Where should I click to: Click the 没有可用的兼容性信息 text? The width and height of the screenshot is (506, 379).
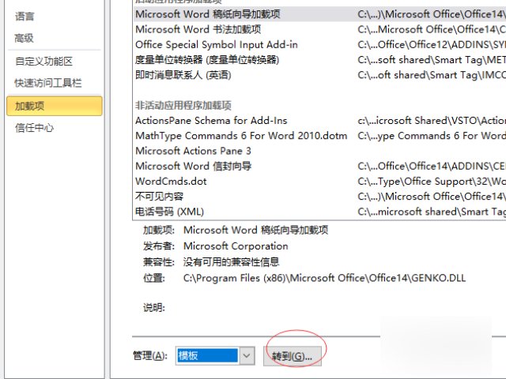[x=231, y=261]
